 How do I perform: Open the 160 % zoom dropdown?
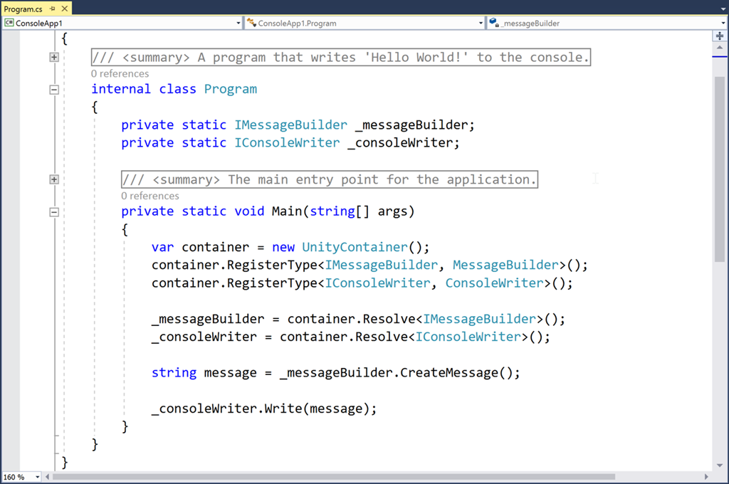[37, 477]
